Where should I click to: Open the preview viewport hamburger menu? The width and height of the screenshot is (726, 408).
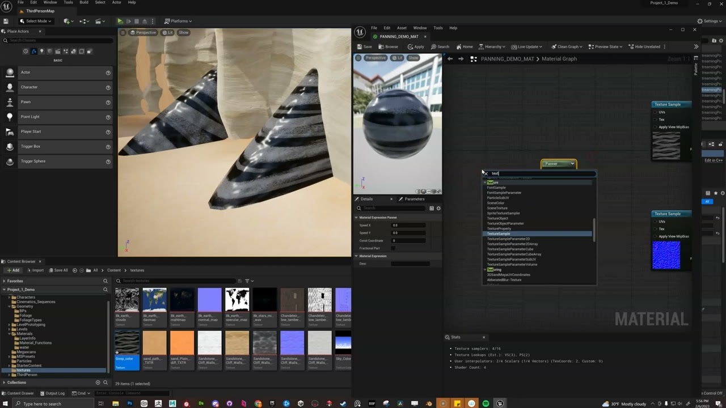358,58
